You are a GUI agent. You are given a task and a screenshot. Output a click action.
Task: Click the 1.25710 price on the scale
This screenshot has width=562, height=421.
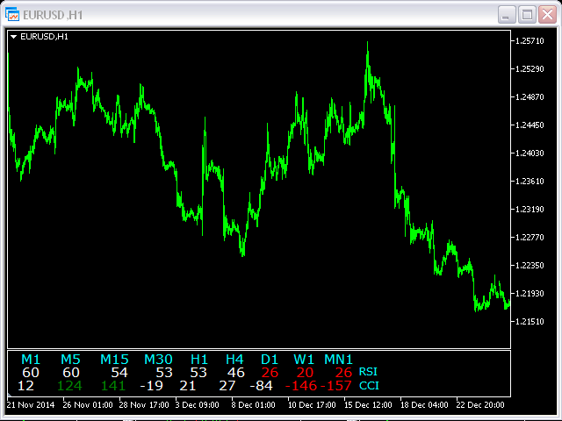pyautogui.click(x=530, y=41)
